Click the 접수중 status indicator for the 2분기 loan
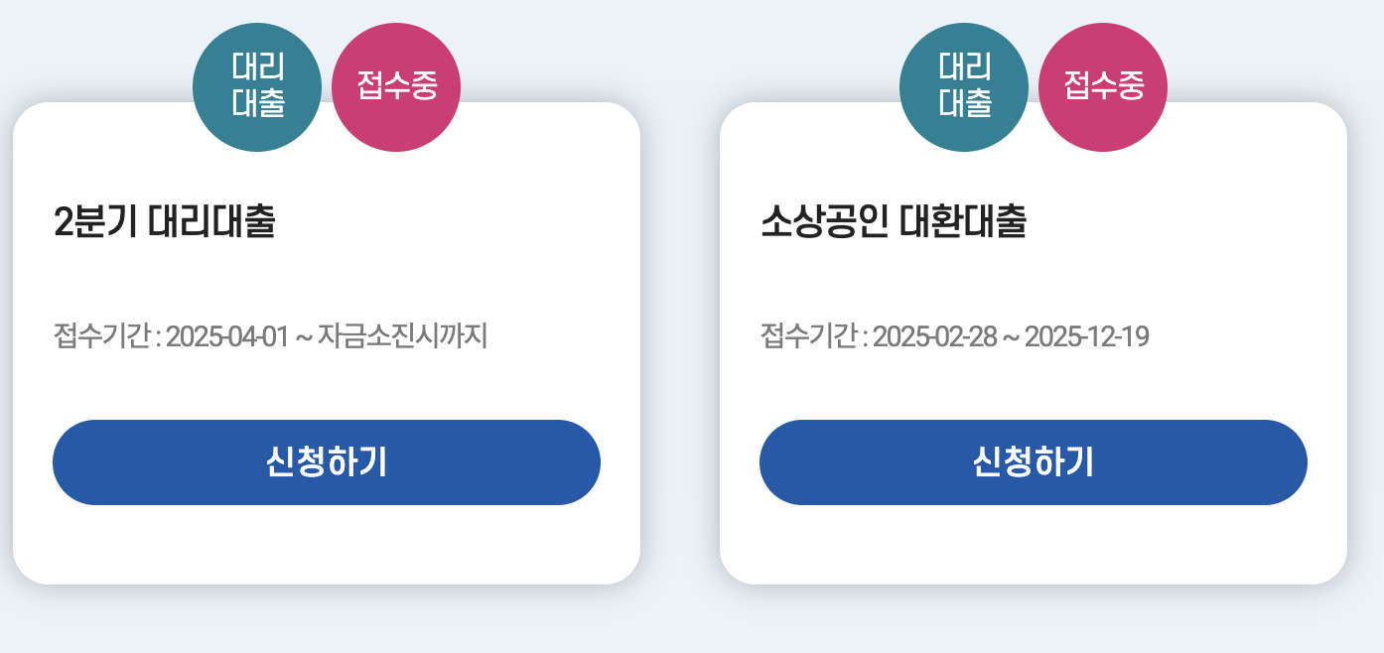This screenshot has height=653, width=1384. pos(395,86)
